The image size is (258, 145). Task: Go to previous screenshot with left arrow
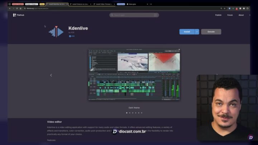click(51, 75)
